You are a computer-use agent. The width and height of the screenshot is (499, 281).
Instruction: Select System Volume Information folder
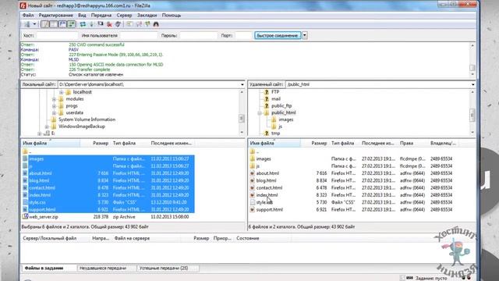pyautogui.click(x=87, y=119)
